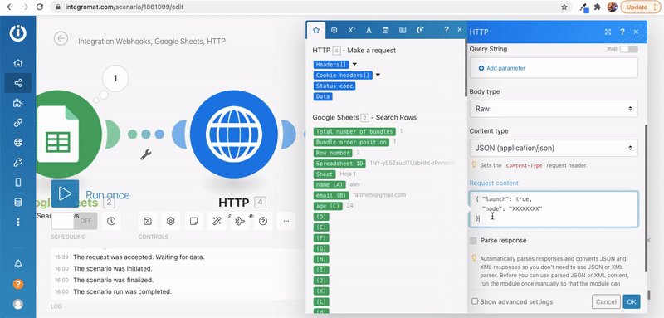Viewport: 664px width, 318px height.
Task: Toggle Query String map switch
Action: 628,50
